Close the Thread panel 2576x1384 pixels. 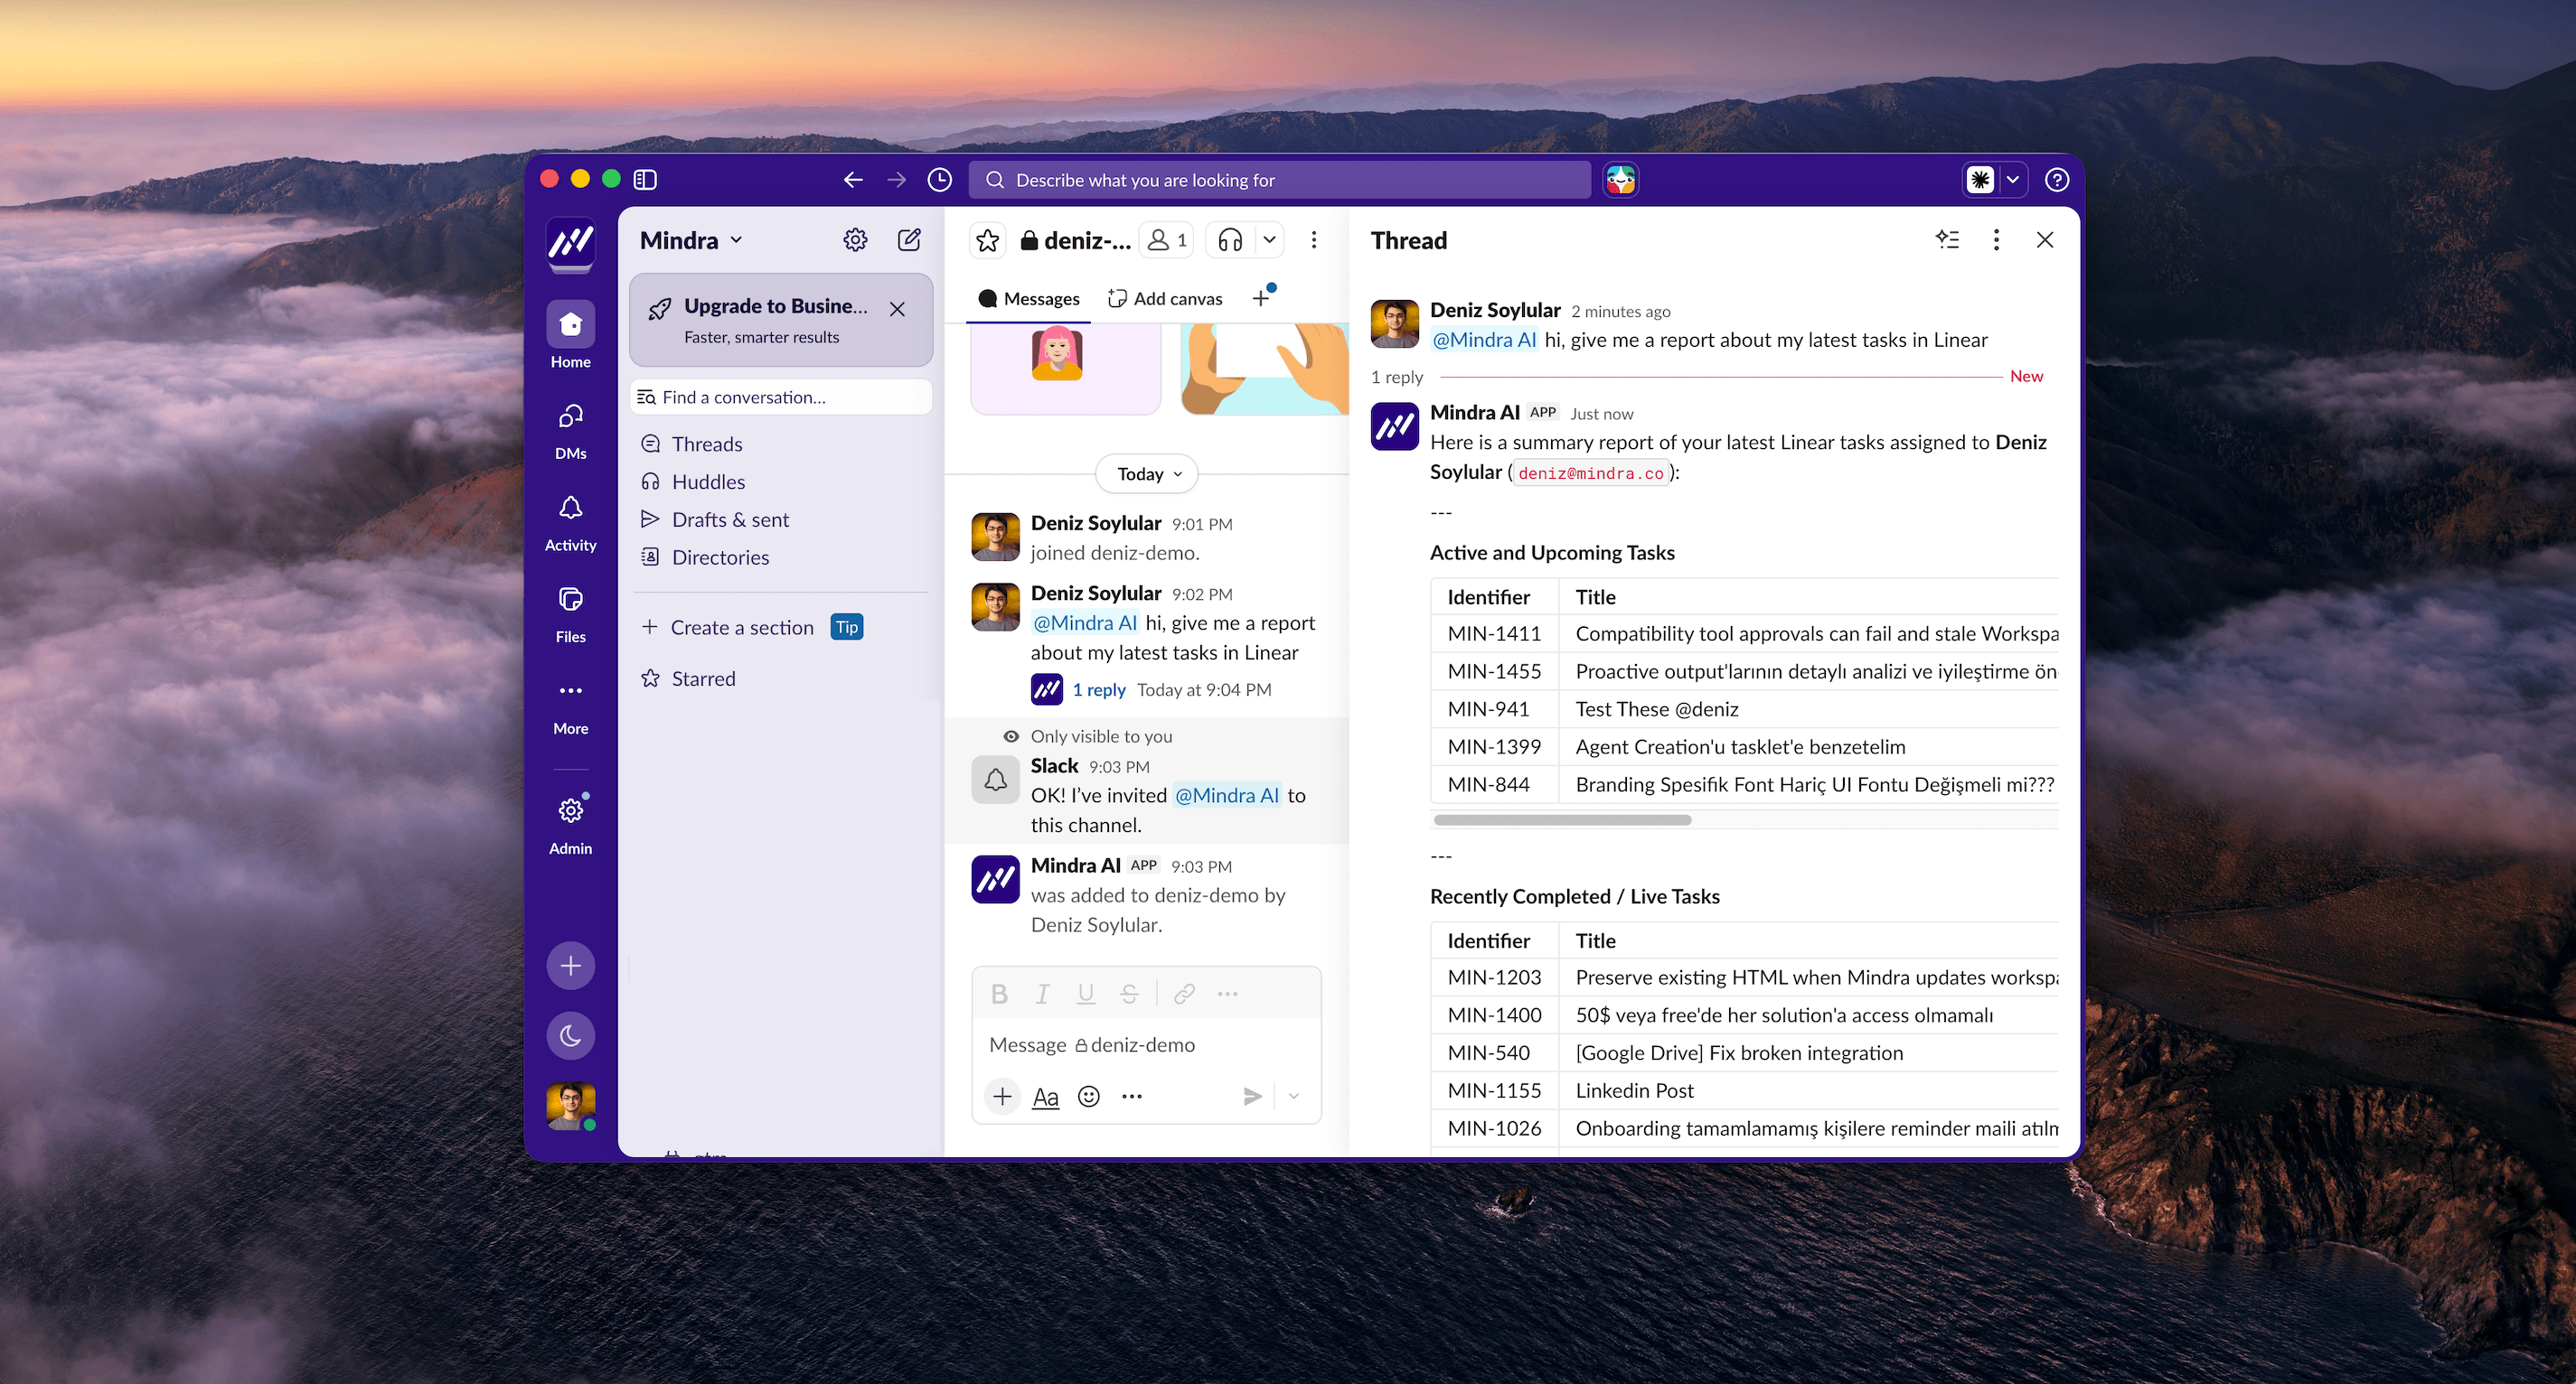[2044, 239]
